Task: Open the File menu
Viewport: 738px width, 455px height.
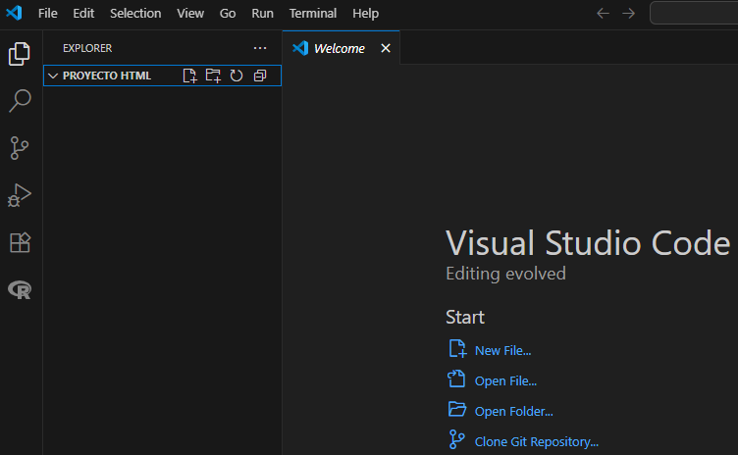Action: coord(47,13)
